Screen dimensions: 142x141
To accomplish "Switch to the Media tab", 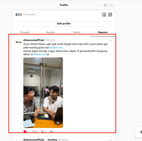I will point(77,32).
